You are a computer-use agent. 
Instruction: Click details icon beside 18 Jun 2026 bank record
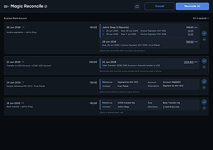point(23,103)
